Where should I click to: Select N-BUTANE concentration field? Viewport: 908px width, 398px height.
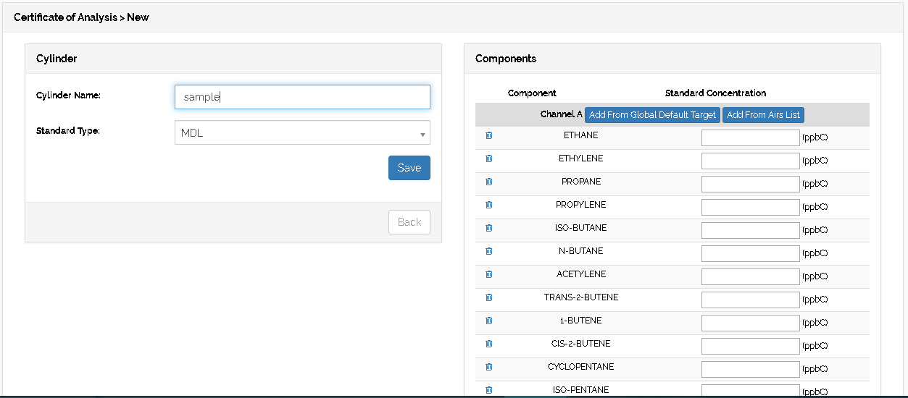click(750, 253)
